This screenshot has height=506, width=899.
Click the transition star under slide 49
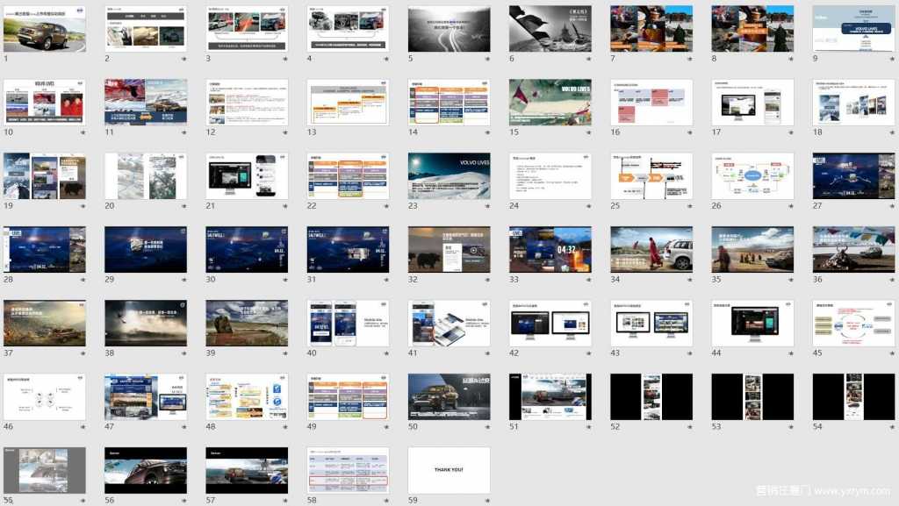386,427
